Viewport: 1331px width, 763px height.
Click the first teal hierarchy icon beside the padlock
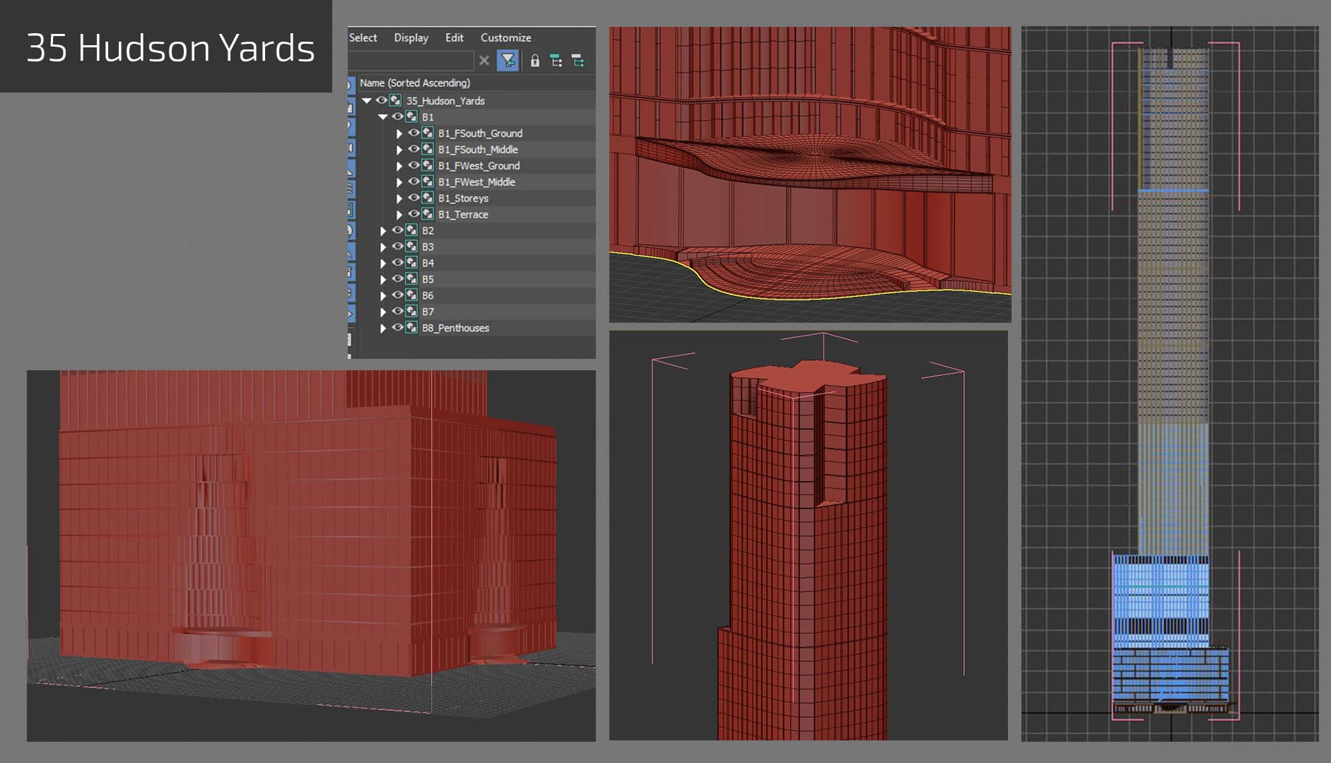click(556, 61)
